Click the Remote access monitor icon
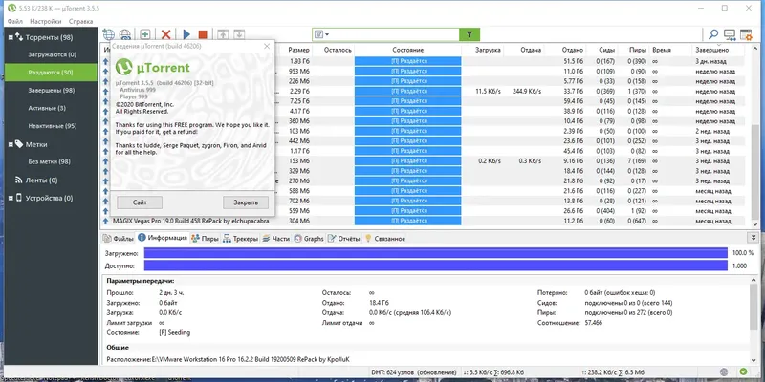The image size is (765, 382). pyautogui.click(x=730, y=34)
